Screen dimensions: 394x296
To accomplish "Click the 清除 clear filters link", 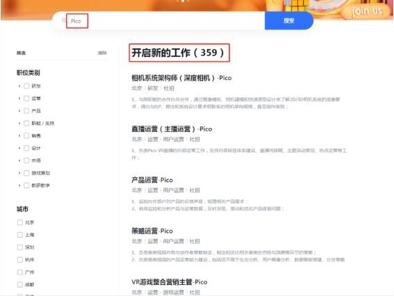I will point(102,53).
